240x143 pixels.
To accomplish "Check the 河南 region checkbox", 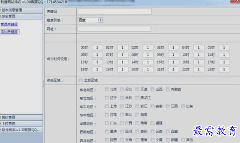I will 107,115.
